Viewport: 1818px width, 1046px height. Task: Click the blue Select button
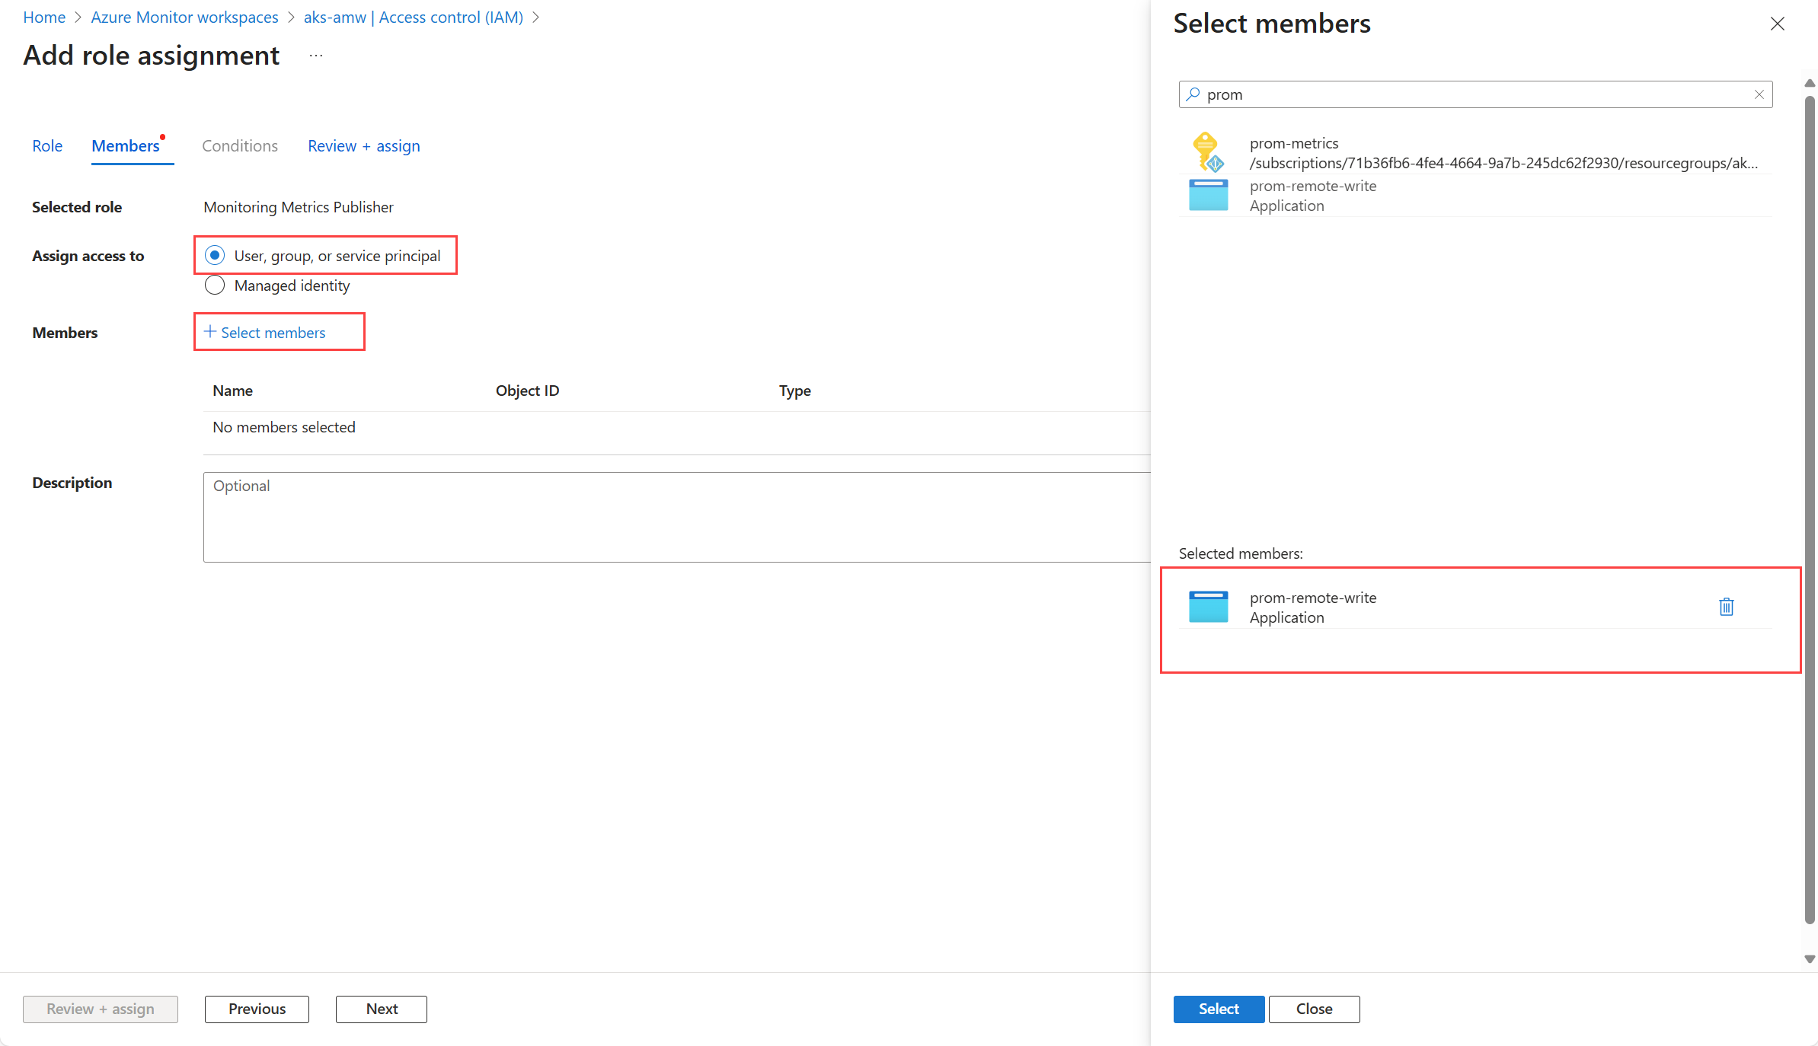(1218, 1009)
